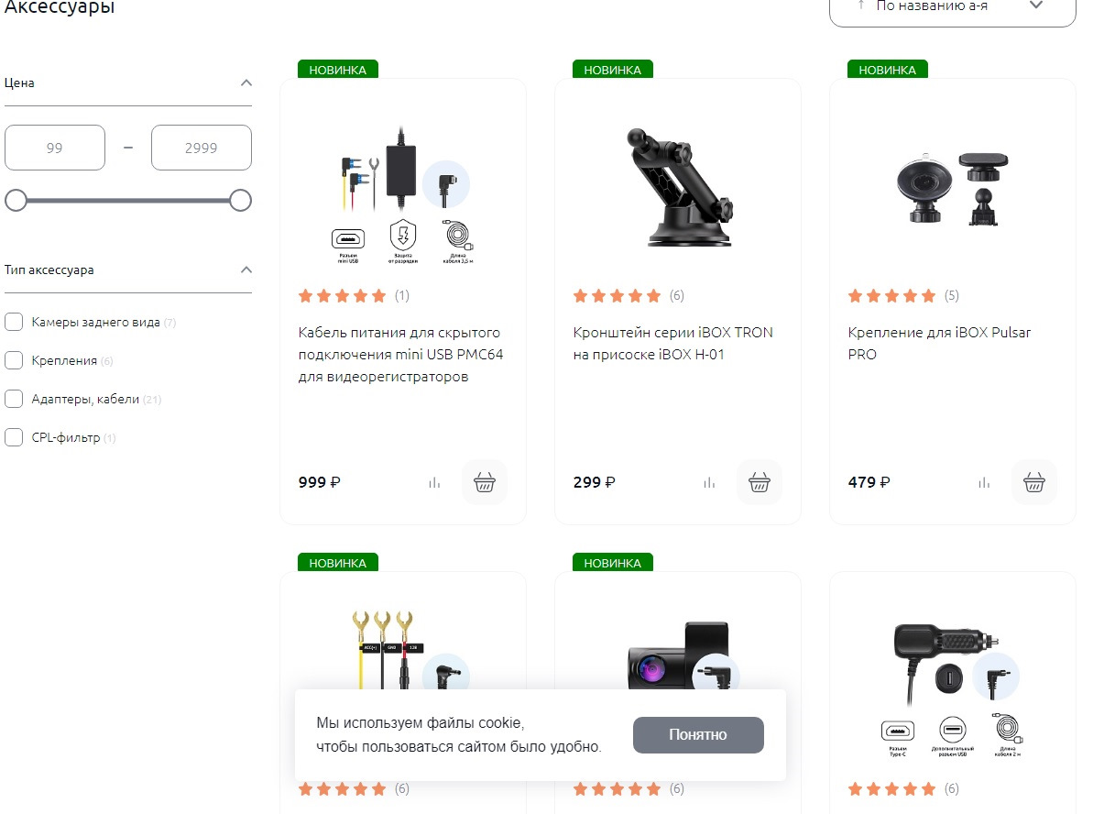Open the Кабель питания mini USB PMC64 title
Image resolution: width=1104 pixels, height=814 pixels.
point(401,355)
